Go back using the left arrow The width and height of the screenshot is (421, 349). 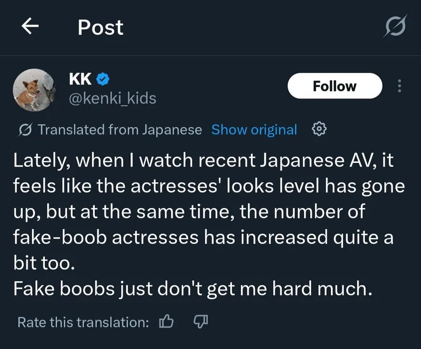(x=32, y=27)
